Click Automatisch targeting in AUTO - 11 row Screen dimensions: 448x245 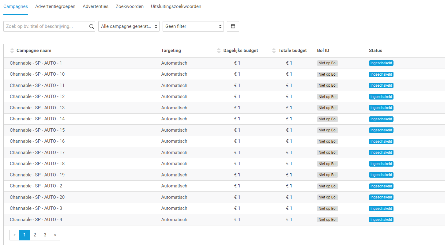174,85
